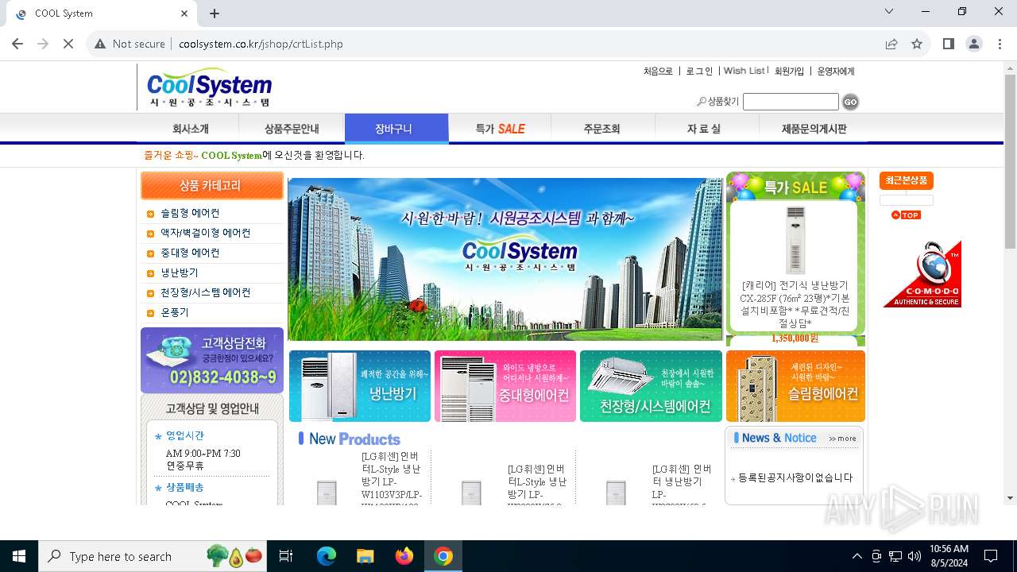
Task: Click the Chrome taskbar icon
Action: [443, 556]
